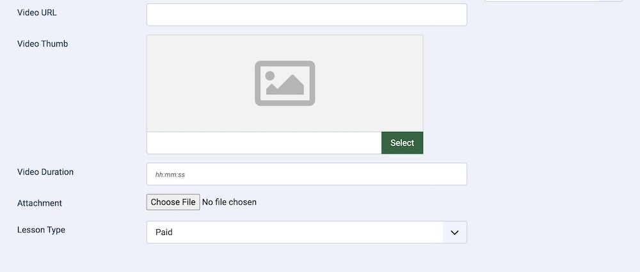Click the thumbnail path field beside Select
This screenshot has height=272, width=640.
(264, 143)
